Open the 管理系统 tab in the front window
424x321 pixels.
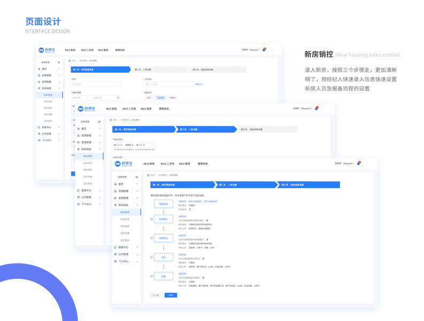[203, 164]
